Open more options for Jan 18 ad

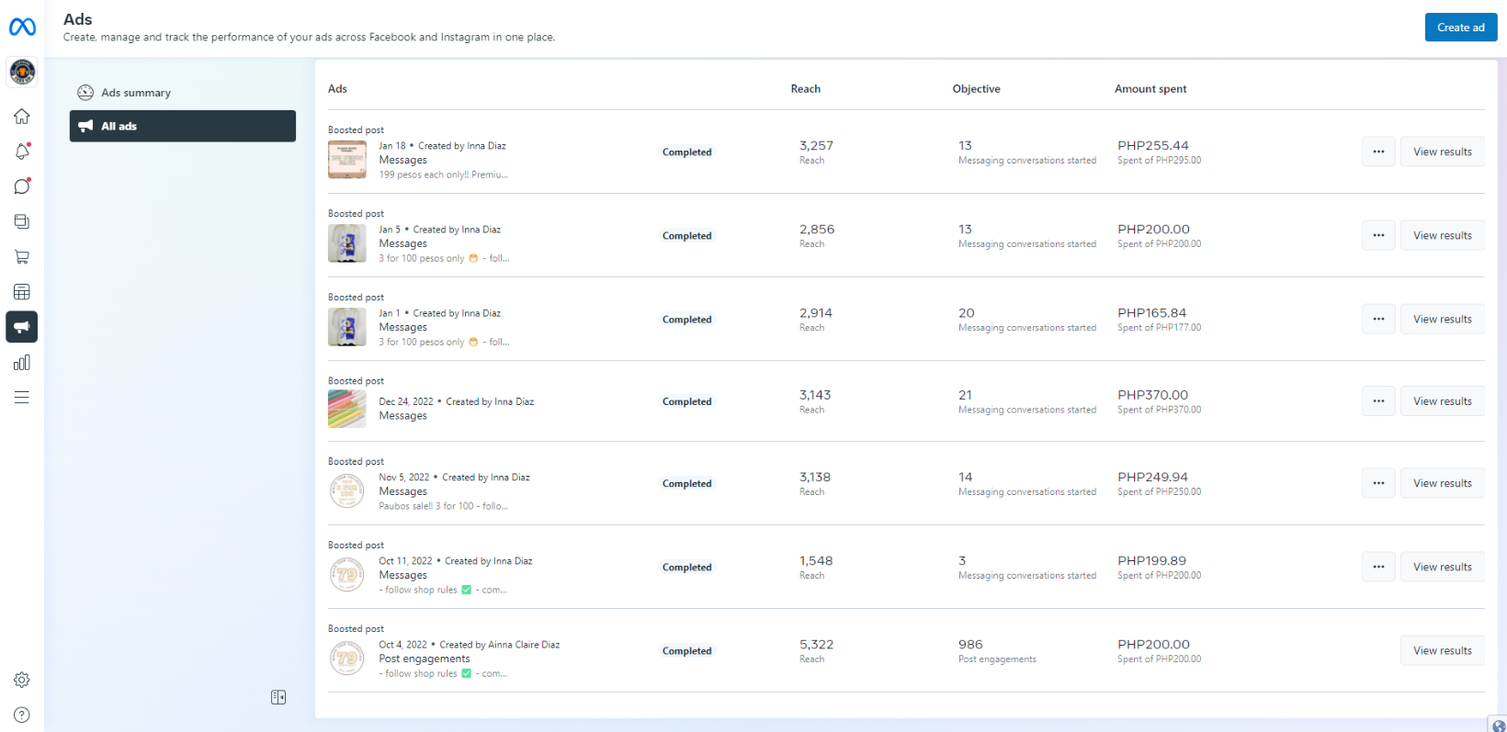click(1378, 152)
